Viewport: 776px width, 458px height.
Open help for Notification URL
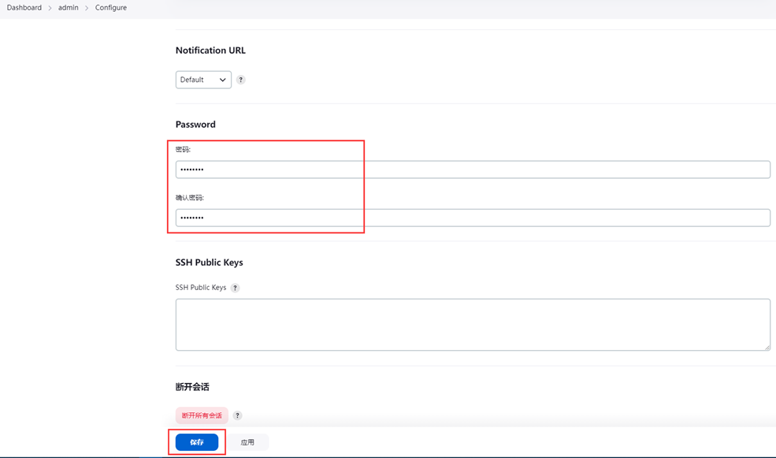[240, 80]
